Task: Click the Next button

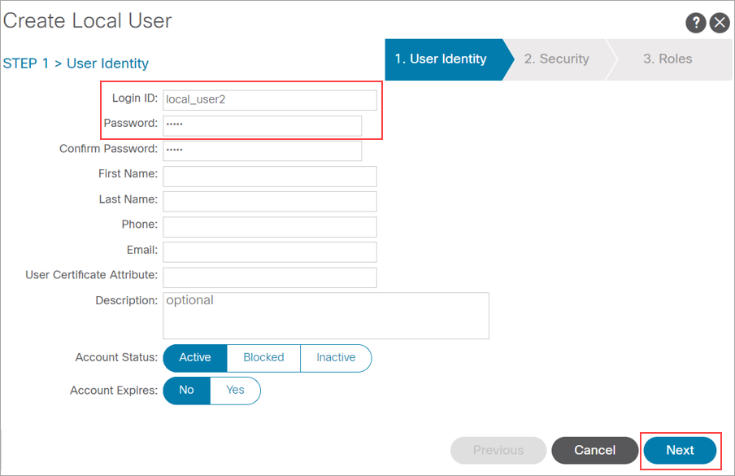Action: pyautogui.click(x=680, y=450)
